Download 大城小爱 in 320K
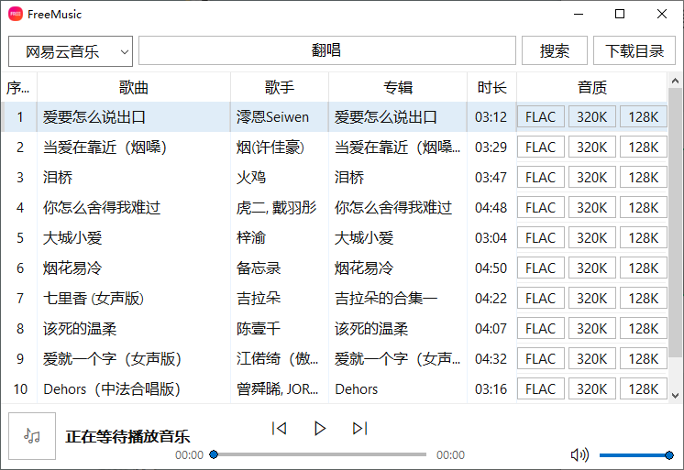The width and height of the screenshot is (684, 470). (x=592, y=237)
